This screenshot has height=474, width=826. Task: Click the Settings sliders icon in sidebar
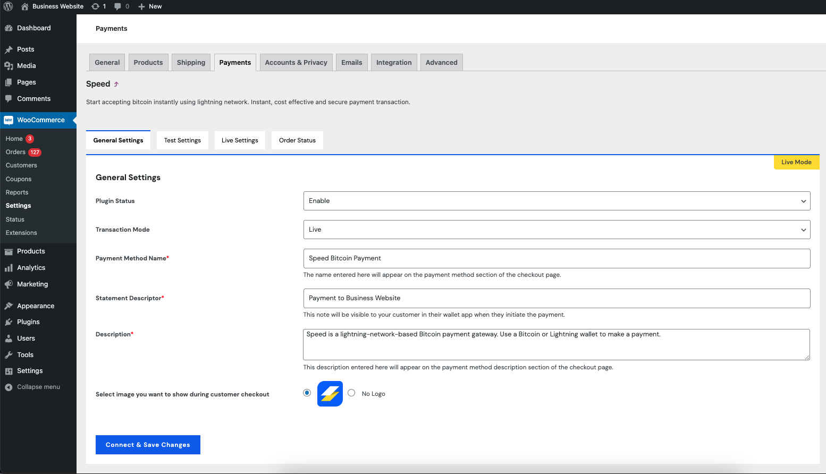9,371
